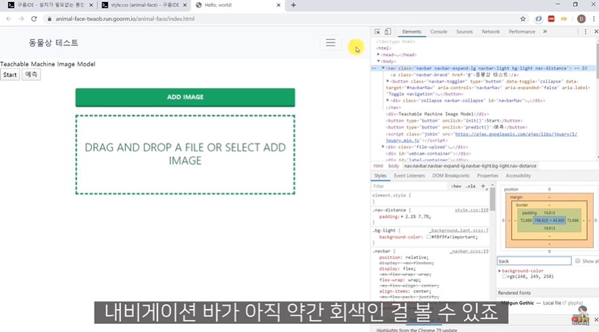The width and height of the screenshot is (599, 332).
Task: Focus the computed filter field containing 'back'
Action: [x=534, y=261]
